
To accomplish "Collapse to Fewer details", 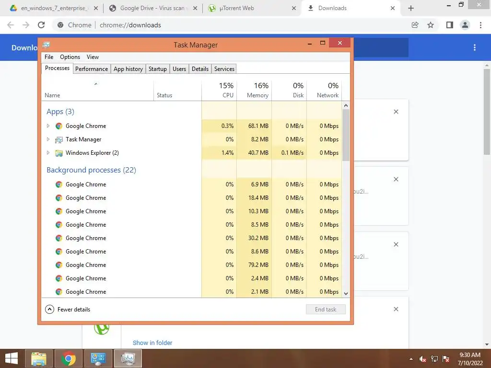I will 68,310.
